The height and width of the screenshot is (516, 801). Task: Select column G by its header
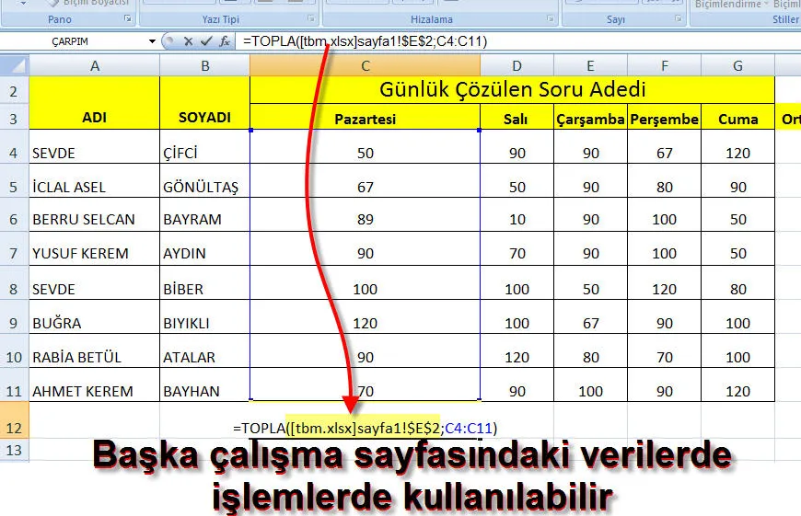point(737,65)
